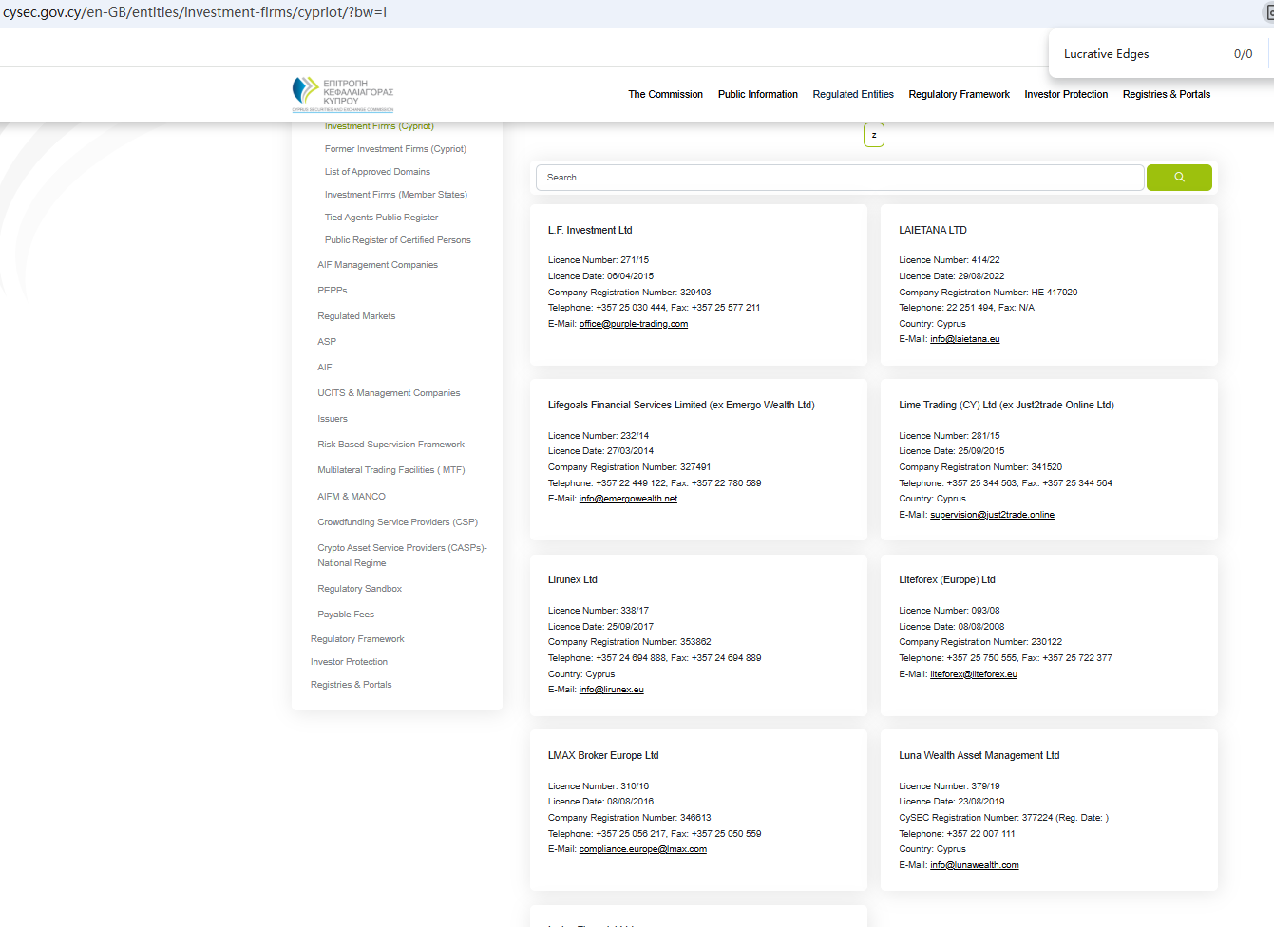This screenshot has height=927, width=1274.
Task: Click compliance.europe@lmax.com email link
Action: tap(642, 849)
